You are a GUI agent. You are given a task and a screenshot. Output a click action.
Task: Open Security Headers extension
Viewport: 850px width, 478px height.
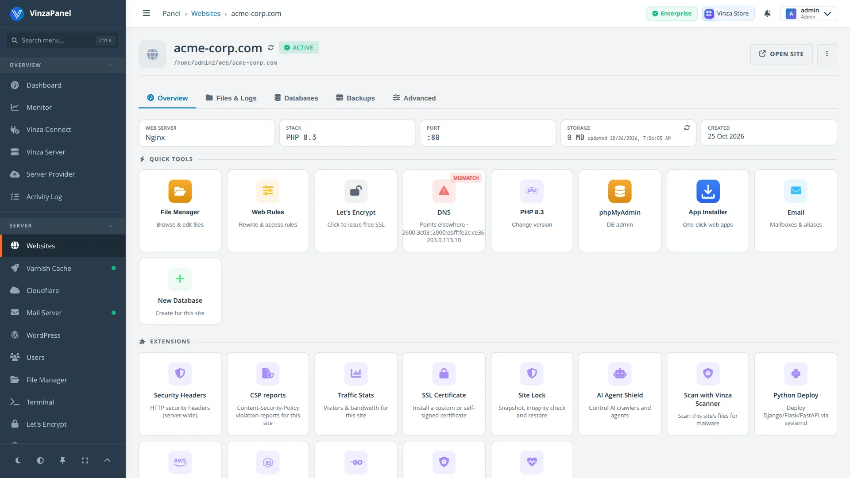[x=180, y=393]
